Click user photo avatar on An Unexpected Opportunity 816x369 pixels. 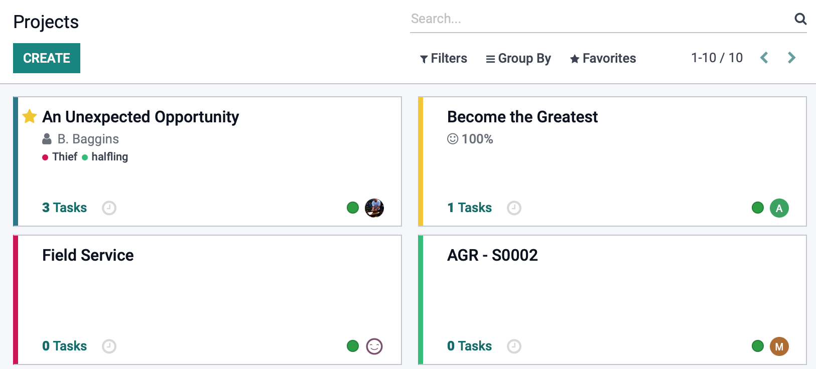click(x=374, y=208)
